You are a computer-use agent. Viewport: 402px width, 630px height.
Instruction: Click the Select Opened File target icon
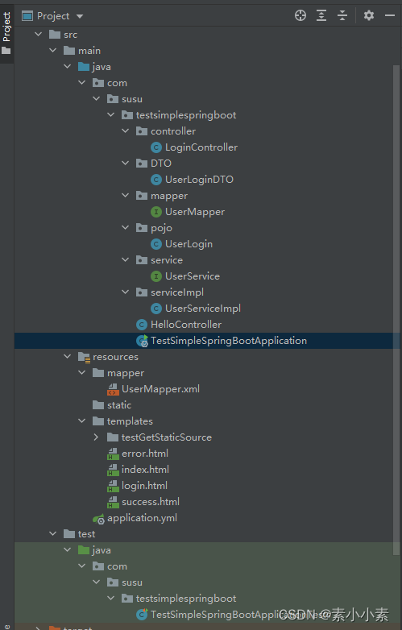(300, 15)
